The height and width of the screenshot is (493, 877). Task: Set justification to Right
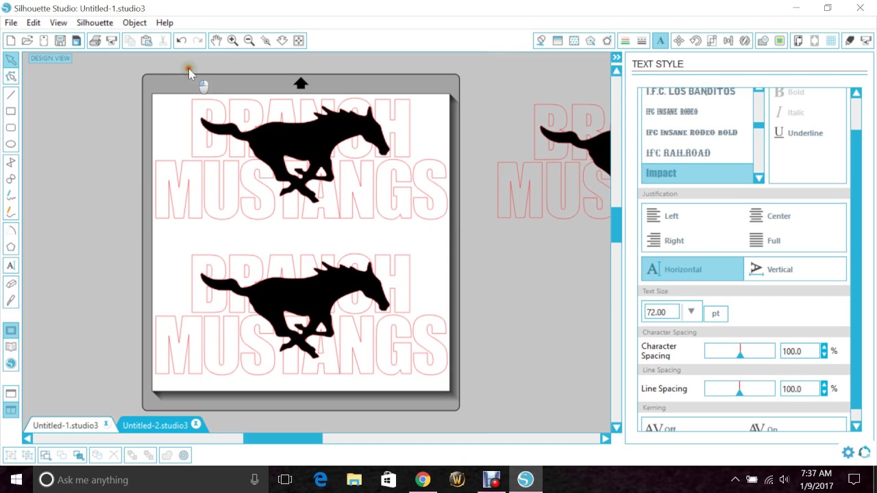665,240
